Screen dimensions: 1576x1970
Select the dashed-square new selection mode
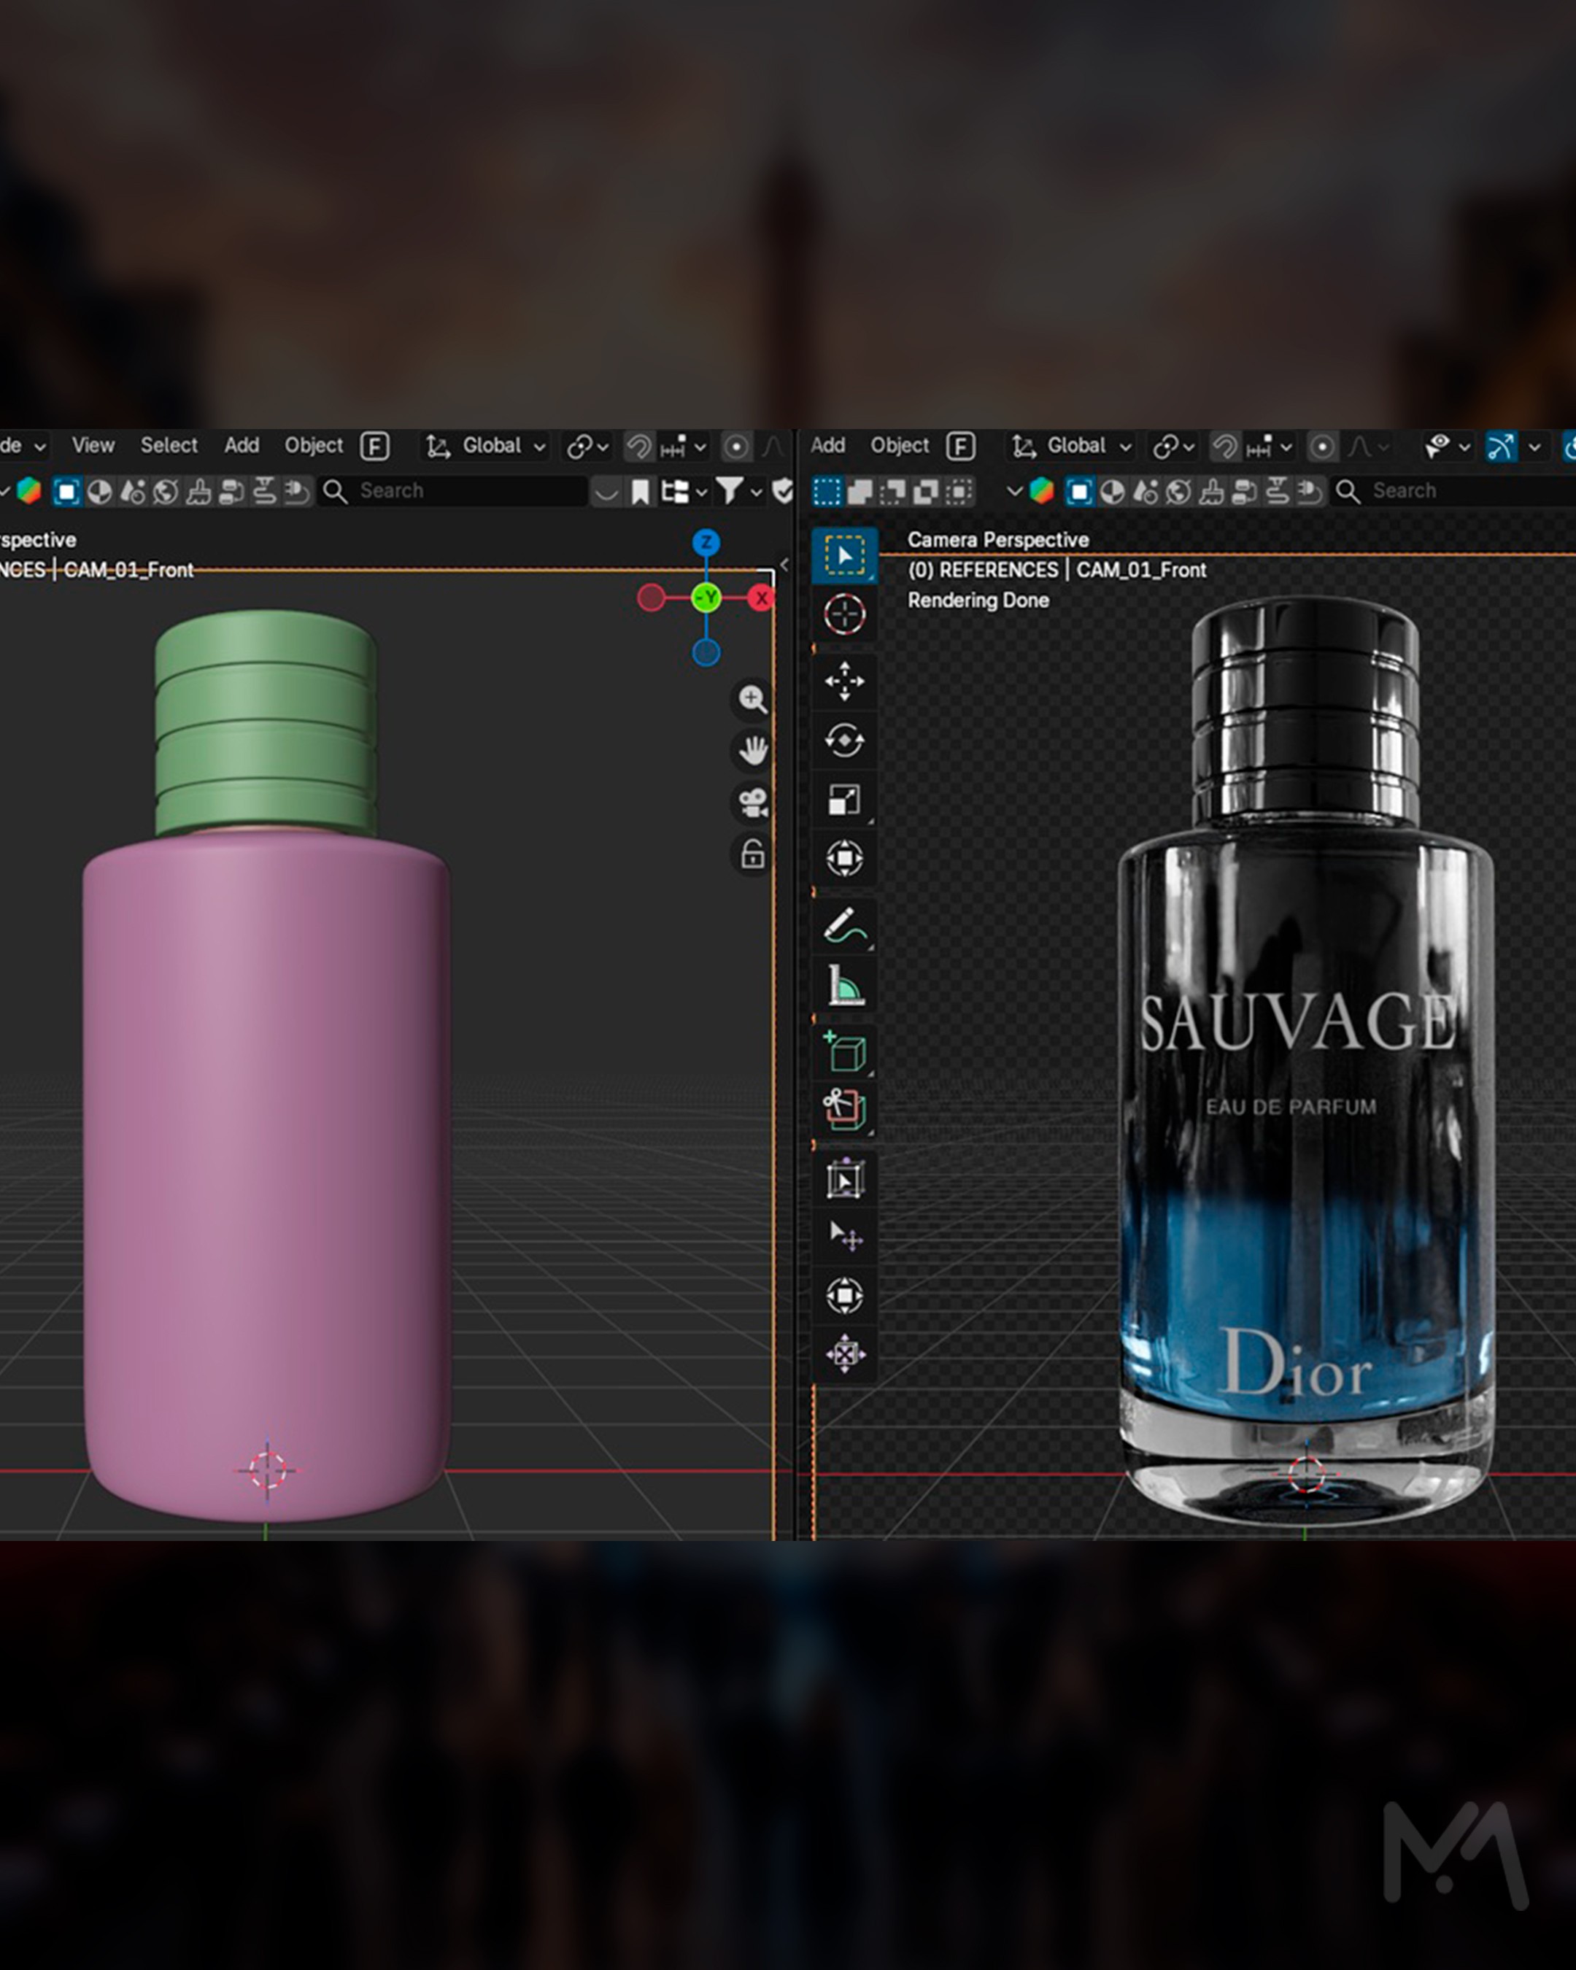coord(827,492)
